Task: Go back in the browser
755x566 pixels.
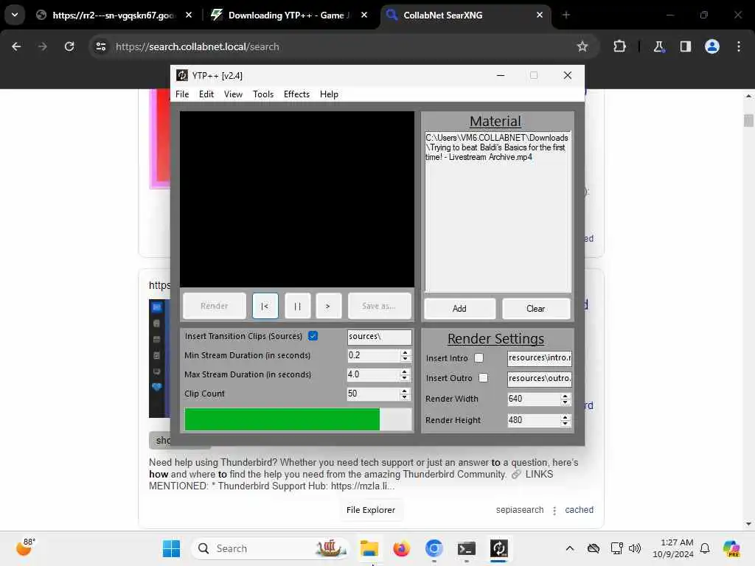Action: tap(16, 46)
